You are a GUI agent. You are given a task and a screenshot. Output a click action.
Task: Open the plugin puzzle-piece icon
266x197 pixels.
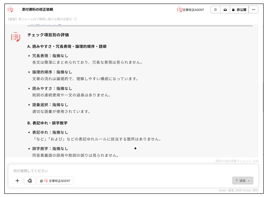[x=30, y=181]
